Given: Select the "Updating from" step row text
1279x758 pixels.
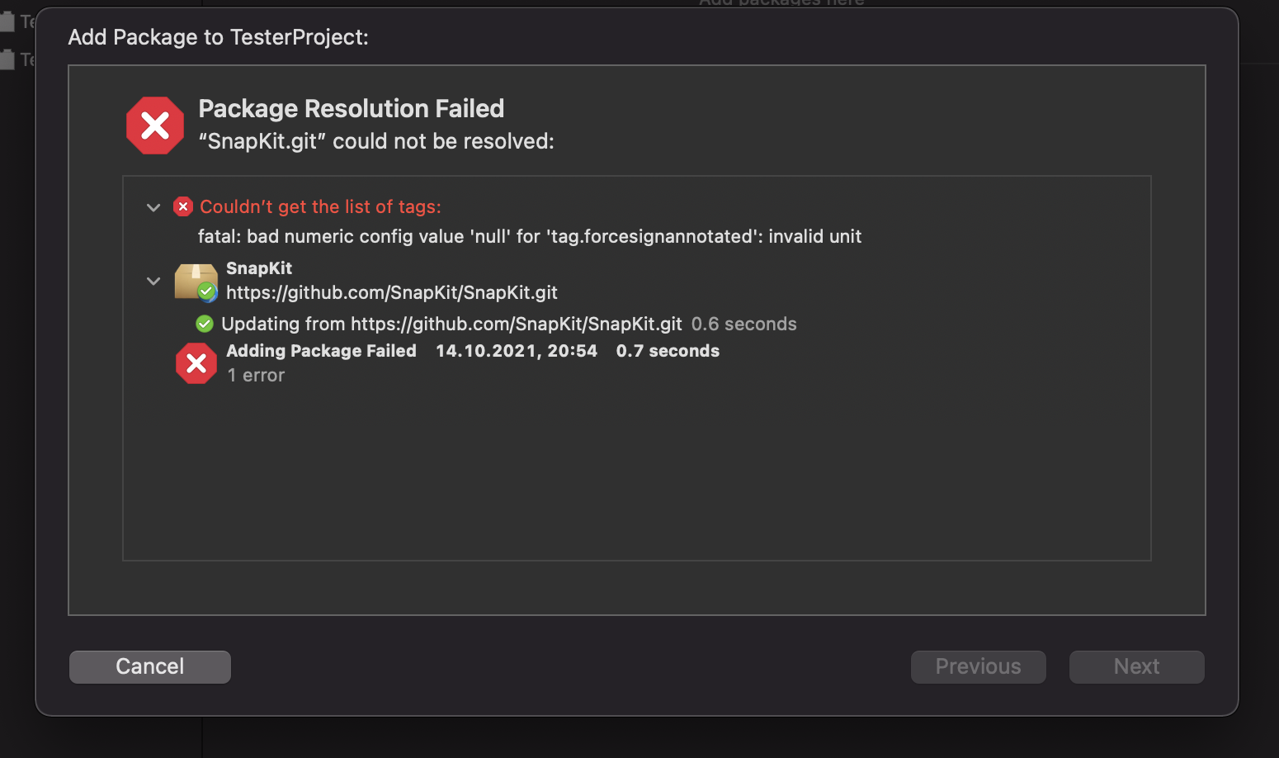Looking at the screenshot, I should point(451,324).
